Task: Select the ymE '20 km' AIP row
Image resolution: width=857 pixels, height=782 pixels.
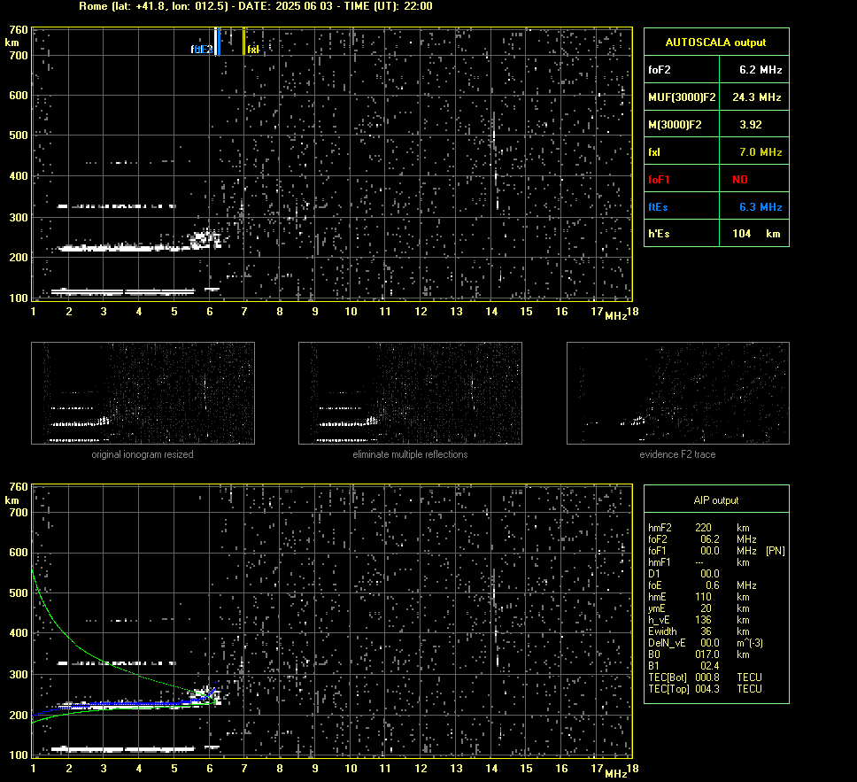Action: (699, 608)
